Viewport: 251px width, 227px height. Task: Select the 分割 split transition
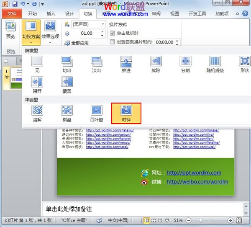pos(185,64)
